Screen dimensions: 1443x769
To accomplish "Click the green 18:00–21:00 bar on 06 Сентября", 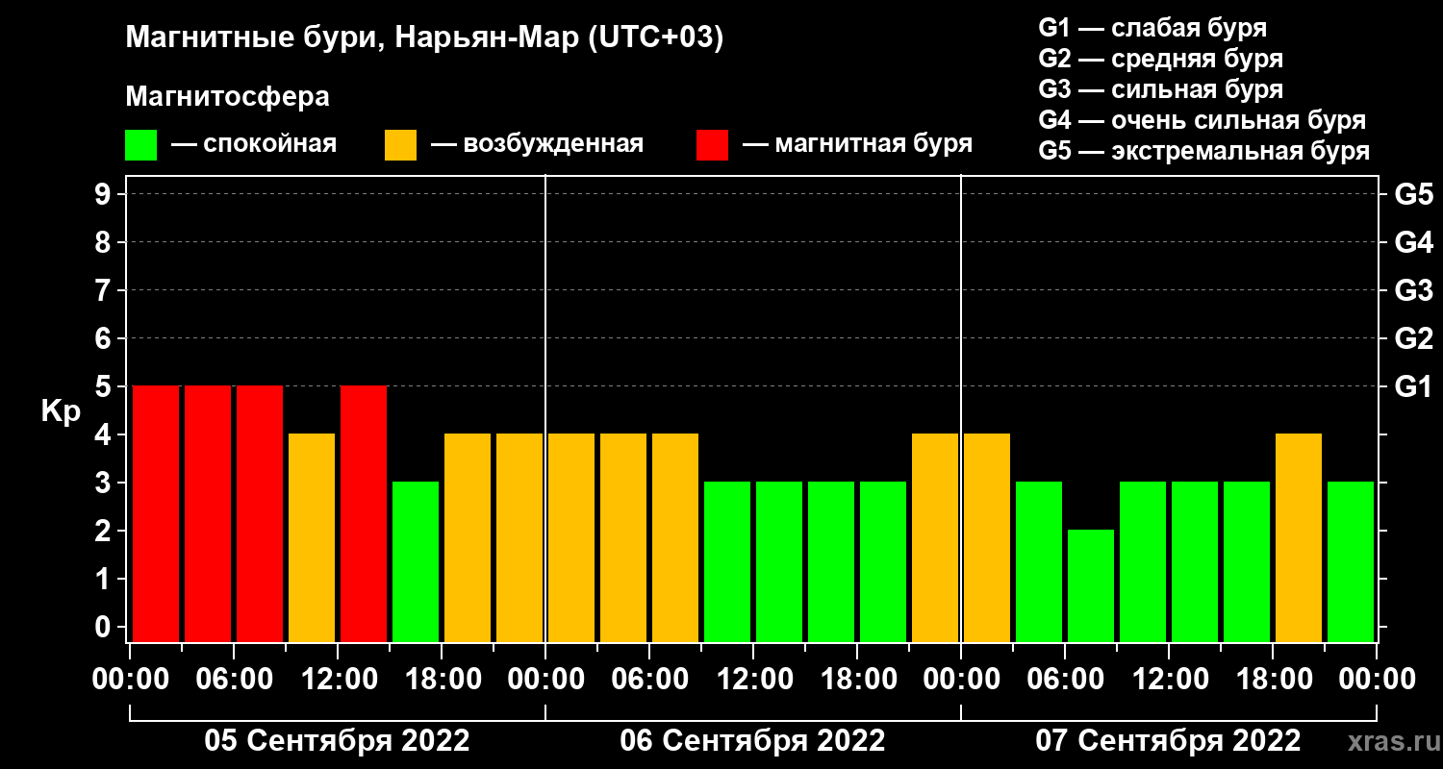I will coord(883,561).
